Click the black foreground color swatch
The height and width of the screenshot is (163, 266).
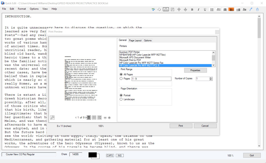coord(93,155)
